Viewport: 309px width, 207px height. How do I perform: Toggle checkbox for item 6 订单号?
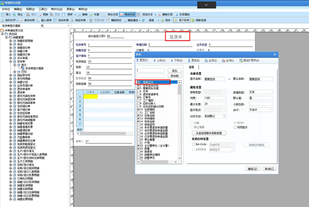click(x=138, y=97)
